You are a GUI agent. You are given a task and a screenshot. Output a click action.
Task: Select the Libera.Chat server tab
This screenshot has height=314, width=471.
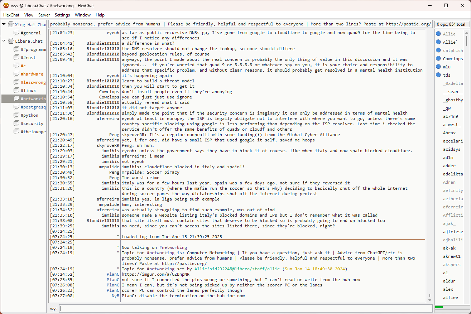coord(29,41)
